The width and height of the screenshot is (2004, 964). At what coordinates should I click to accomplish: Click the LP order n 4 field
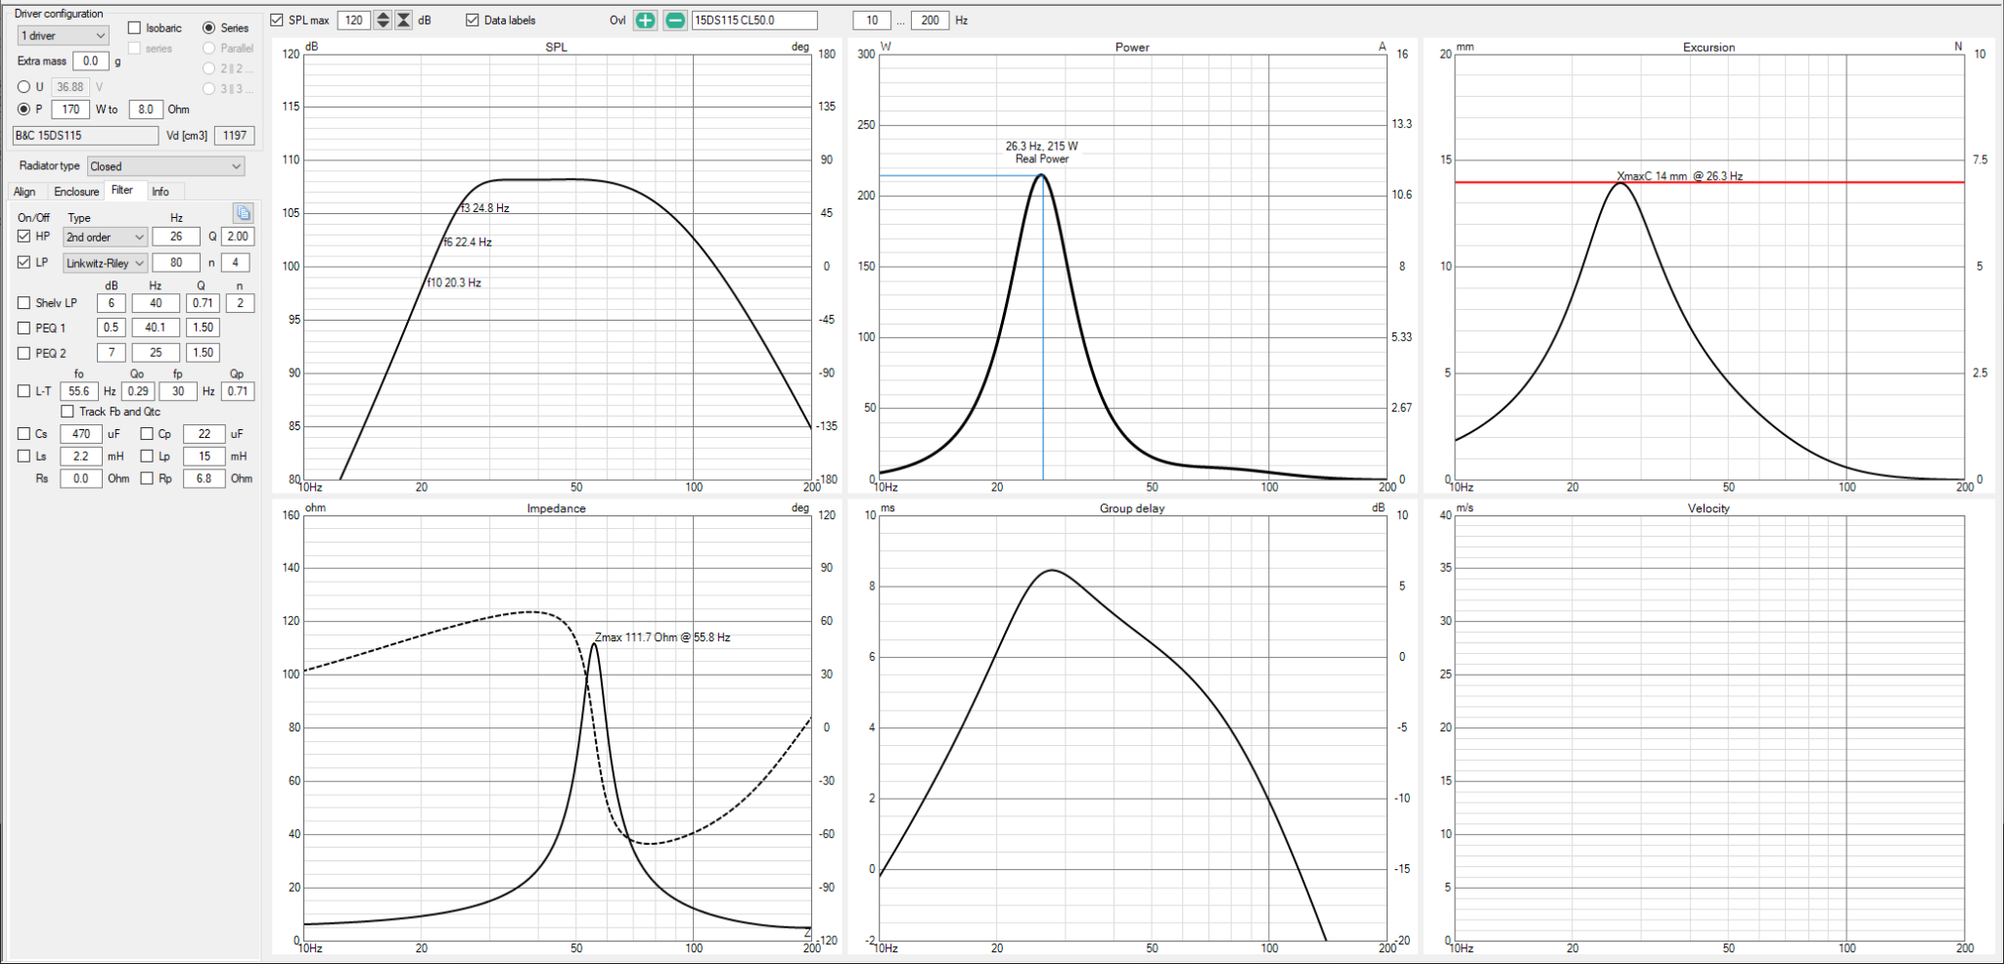pyautogui.click(x=235, y=263)
